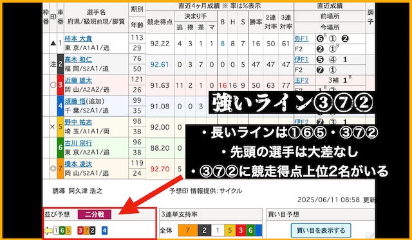Click blue B count 8 in 柿本's row
The height and width of the screenshot is (240, 412).
click(x=222, y=44)
